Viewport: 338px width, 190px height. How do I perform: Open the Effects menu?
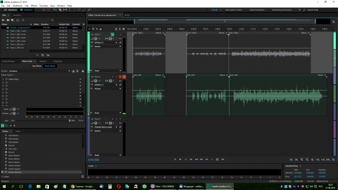[x=34, y=6]
